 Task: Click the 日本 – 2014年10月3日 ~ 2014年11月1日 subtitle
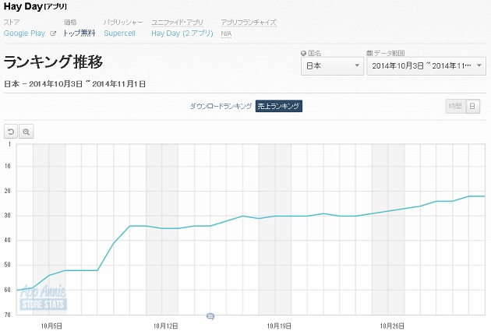point(75,84)
